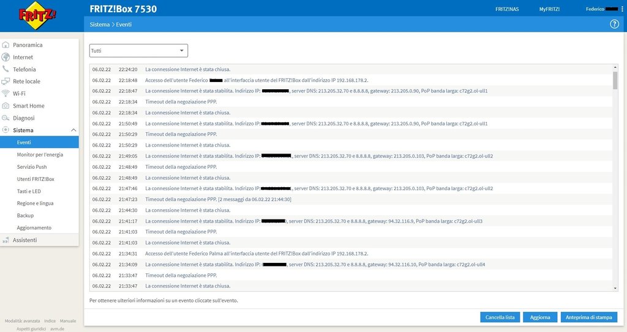Click Cancella lista button
The height and width of the screenshot is (332, 627).
[500, 317]
